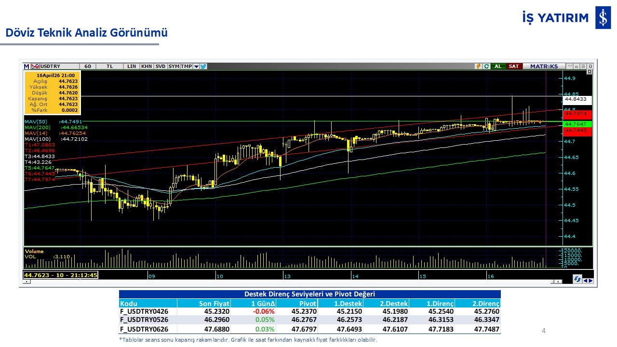Click the orange lightning bolt icon
Viewport: 617px width, 347px height.
point(478,67)
